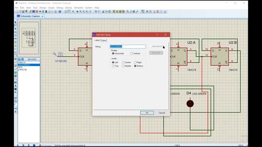Pause the simulation

(29, 145)
